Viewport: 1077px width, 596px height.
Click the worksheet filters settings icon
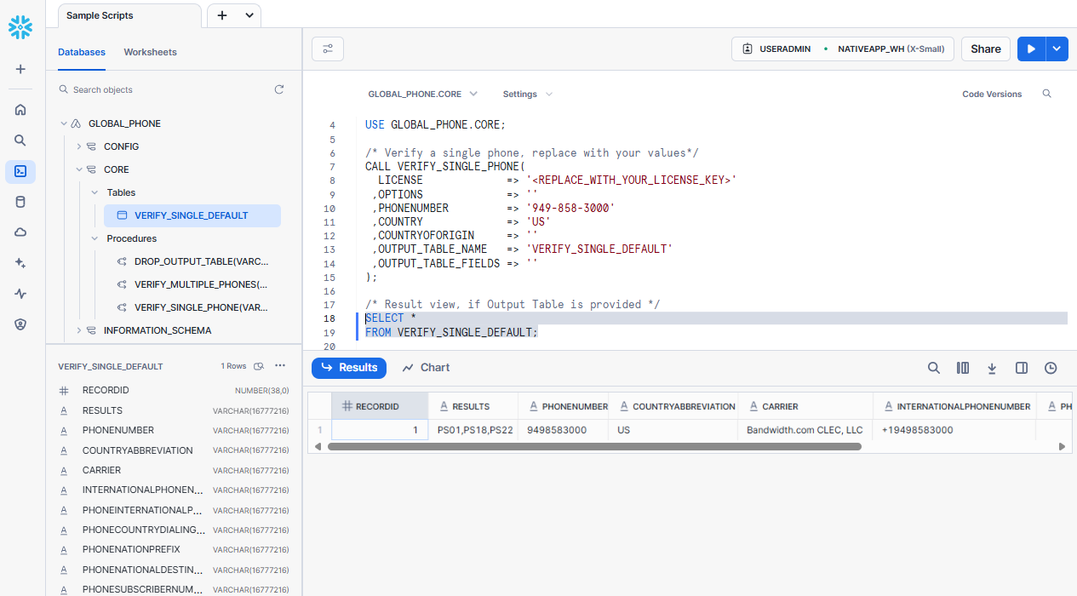click(x=328, y=49)
